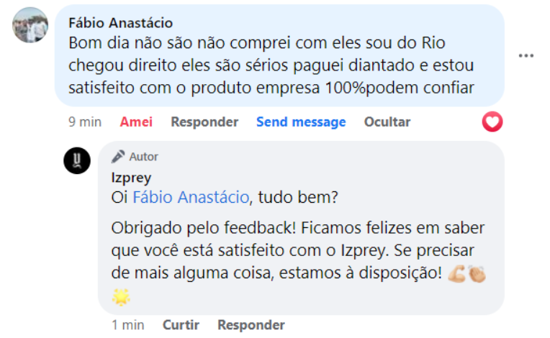Click the "9 min" comment timestamp
Viewport: 550px width, 338px height.
[85, 122]
